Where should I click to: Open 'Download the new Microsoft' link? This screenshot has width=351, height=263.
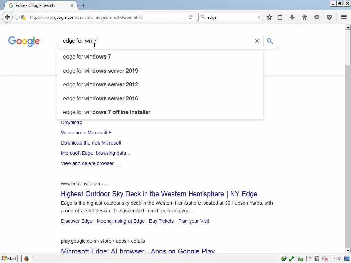click(x=91, y=143)
